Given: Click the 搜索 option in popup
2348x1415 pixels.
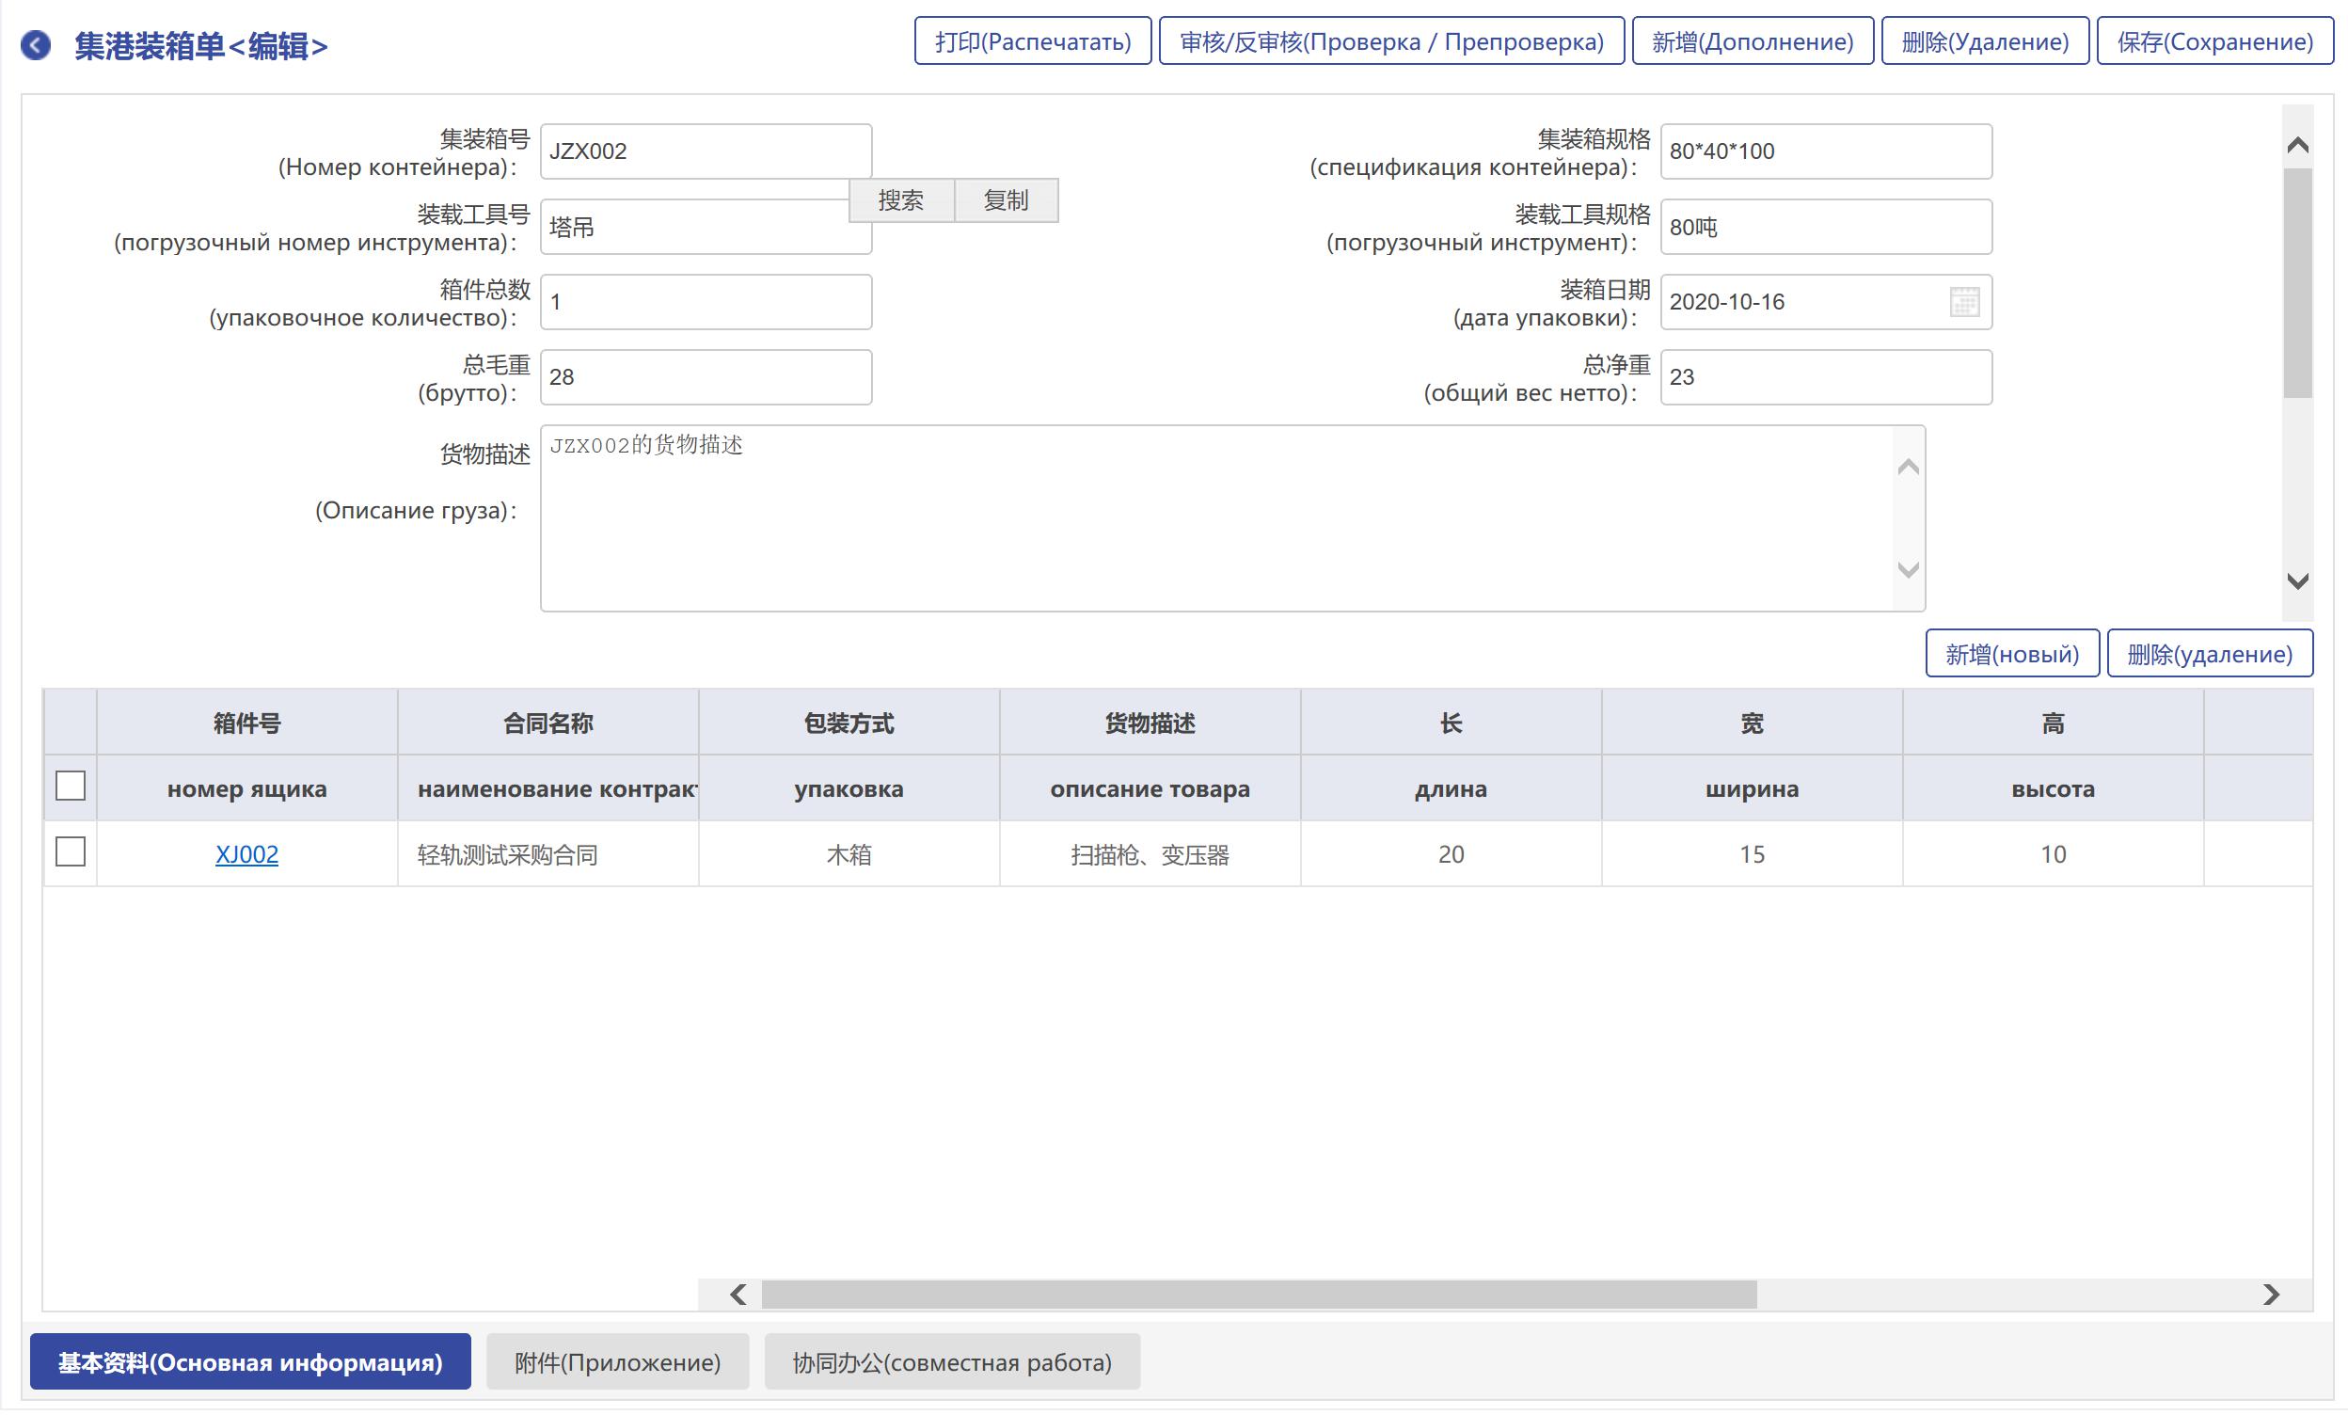Looking at the screenshot, I should coord(900,200).
